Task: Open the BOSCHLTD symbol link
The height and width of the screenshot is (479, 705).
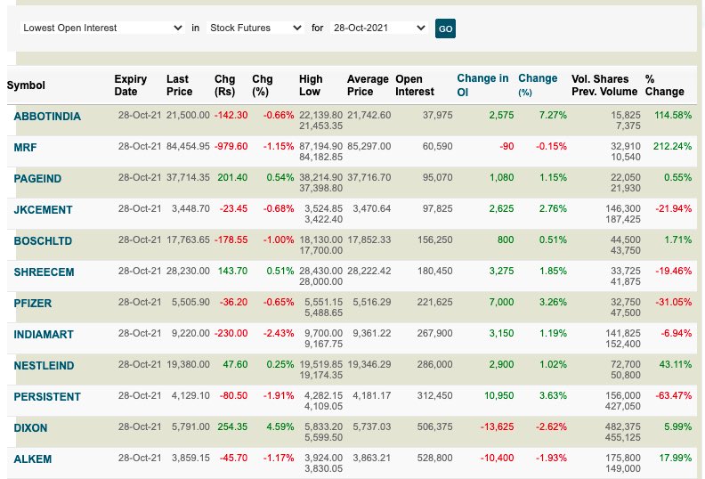Action: 43,241
